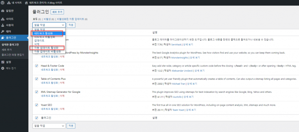This screenshot has width=299, height=132.
Task: Open 플러그인 파일 편집기 submenu link
Action: tap(13, 55)
